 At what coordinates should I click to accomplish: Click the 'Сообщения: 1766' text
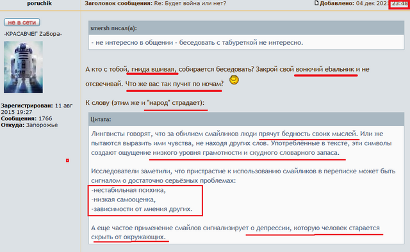coord(26,118)
